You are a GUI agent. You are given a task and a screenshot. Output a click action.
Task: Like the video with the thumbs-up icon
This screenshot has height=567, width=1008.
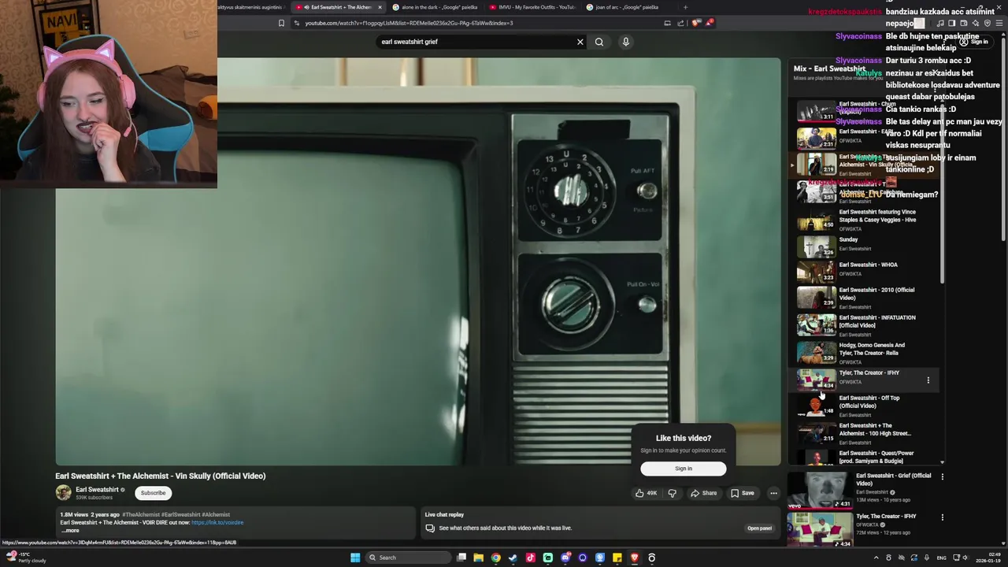[x=646, y=493]
